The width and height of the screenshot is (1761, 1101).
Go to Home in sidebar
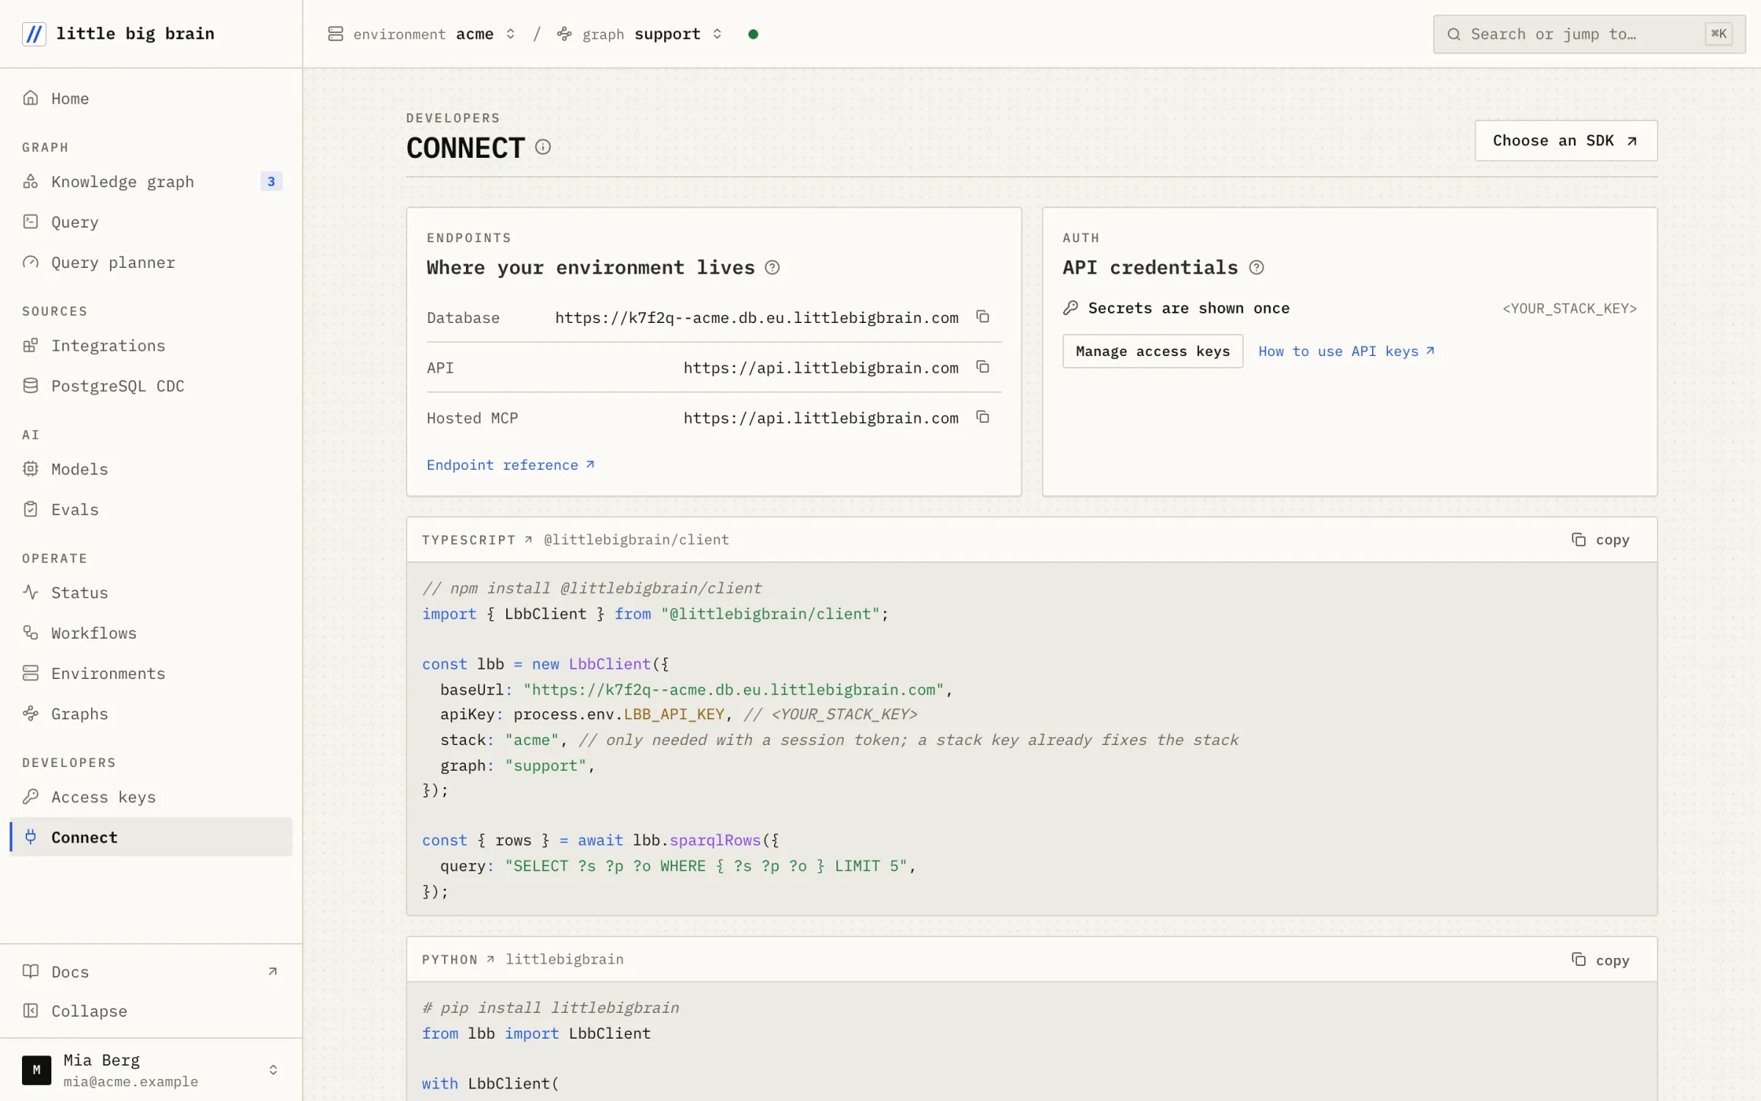coord(150,98)
